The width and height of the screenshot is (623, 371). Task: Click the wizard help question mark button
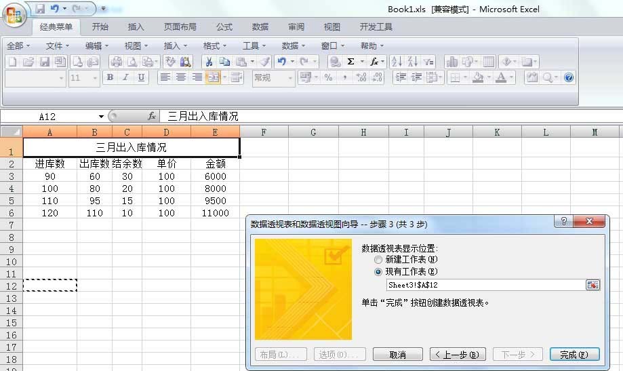coord(563,221)
